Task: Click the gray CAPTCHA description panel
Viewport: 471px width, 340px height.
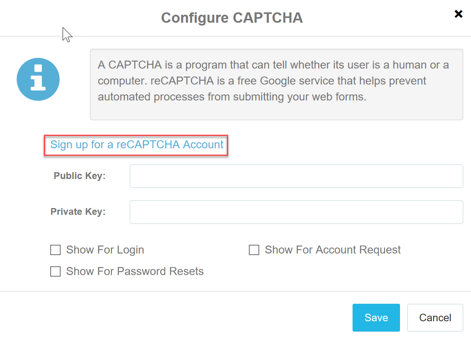Action: [x=276, y=85]
